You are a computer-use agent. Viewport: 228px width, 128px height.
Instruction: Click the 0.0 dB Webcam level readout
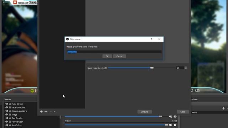point(175,121)
